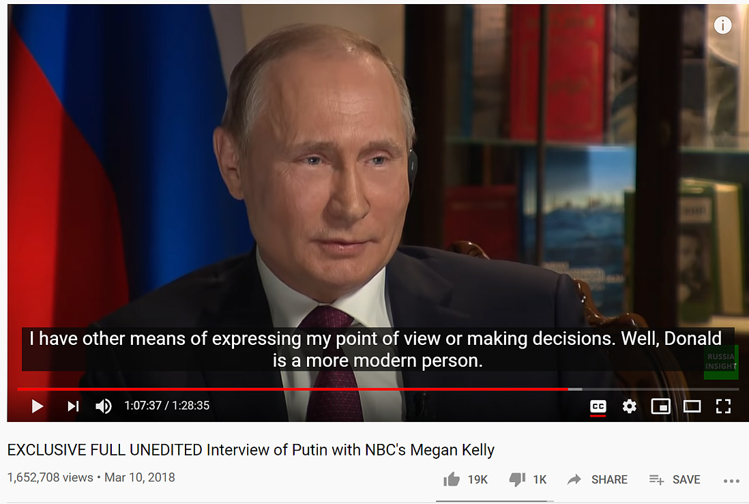Enter fullscreen mode
Viewport: 749px width, 504px height.
pos(723,406)
